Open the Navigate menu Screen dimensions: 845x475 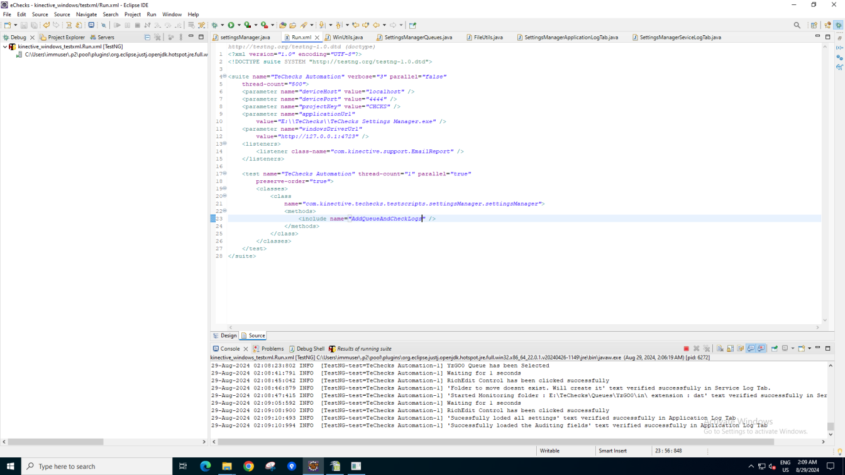[86, 14]
